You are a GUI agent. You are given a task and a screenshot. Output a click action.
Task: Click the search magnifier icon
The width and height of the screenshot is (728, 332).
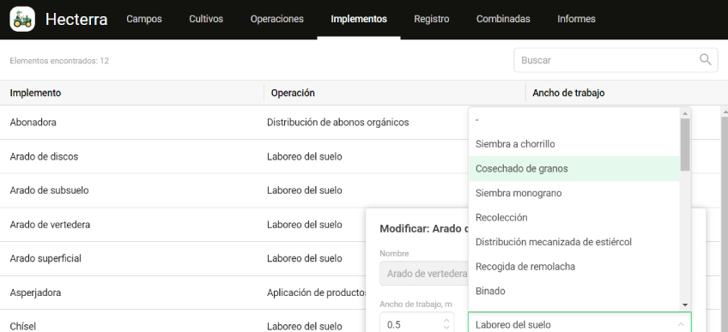click(706, 60)
